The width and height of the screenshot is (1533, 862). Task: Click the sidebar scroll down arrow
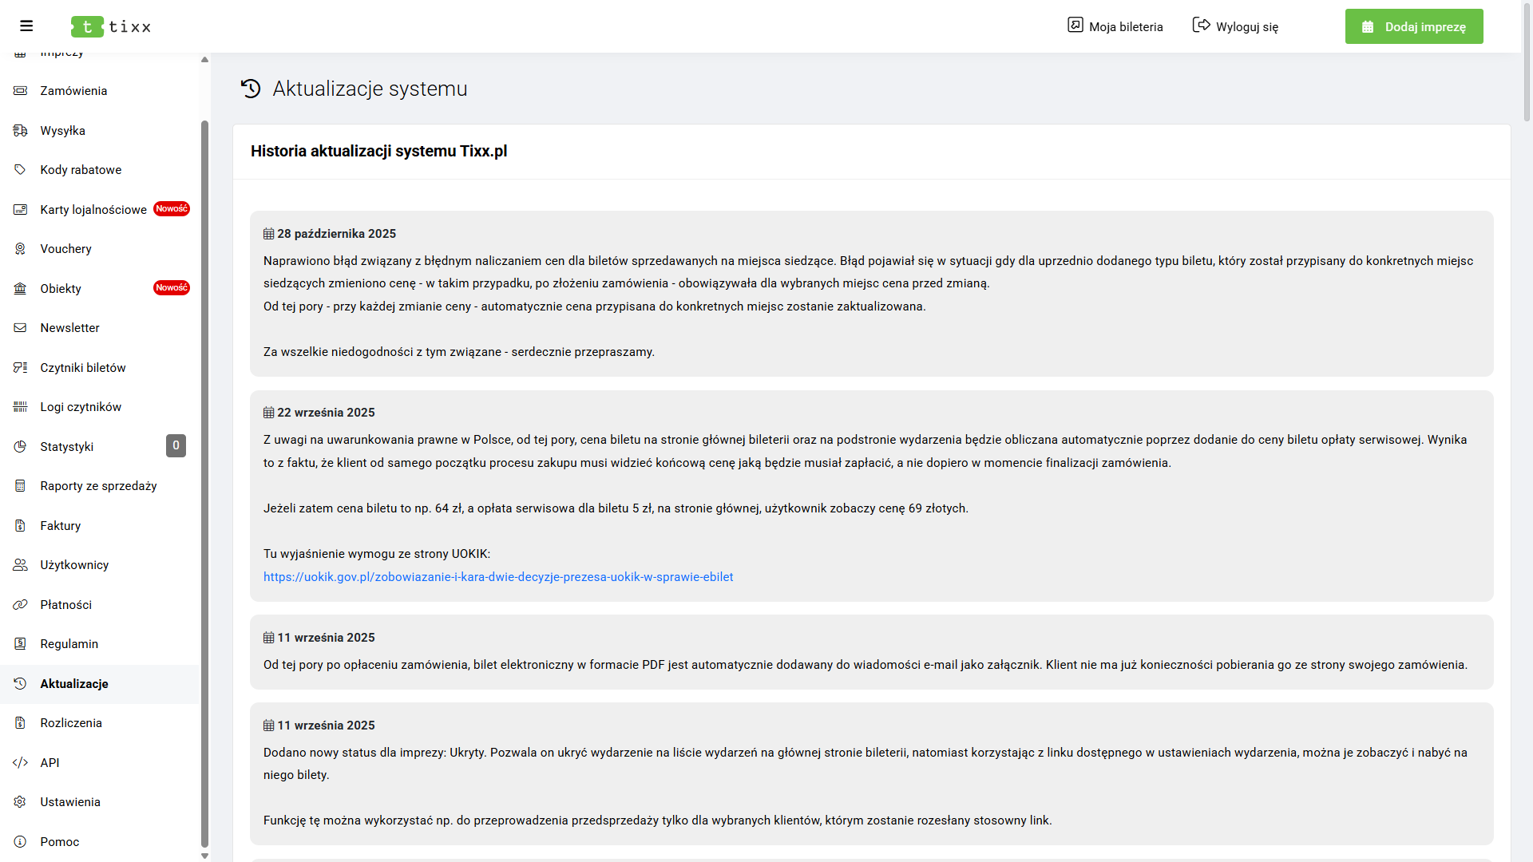(204, 856)
